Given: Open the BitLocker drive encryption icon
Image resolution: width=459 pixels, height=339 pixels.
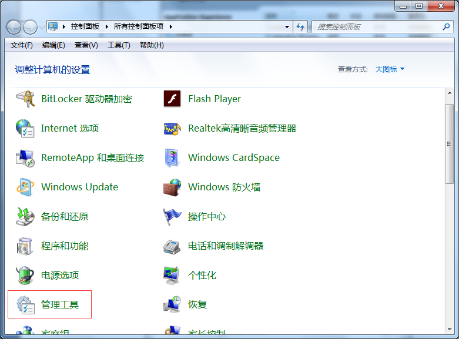Looking at the screenshot, I should 25,99.
